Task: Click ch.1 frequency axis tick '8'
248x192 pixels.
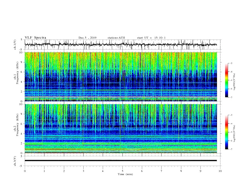Action: coord(22,62)
